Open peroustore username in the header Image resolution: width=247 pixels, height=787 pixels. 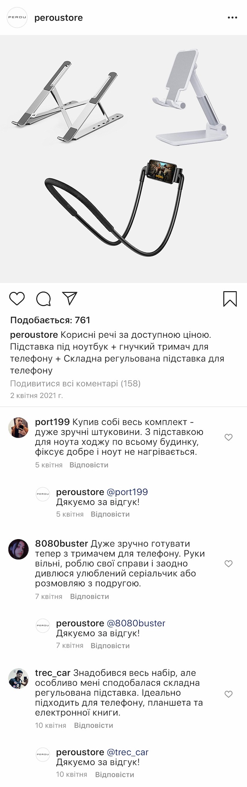pyautogui.click(x=59, y=18)
